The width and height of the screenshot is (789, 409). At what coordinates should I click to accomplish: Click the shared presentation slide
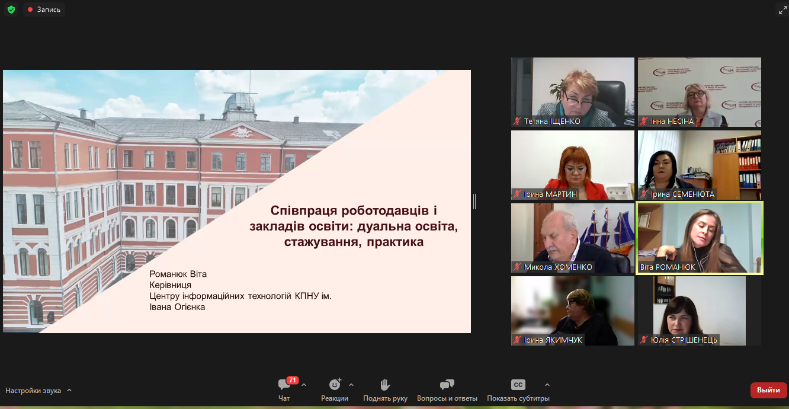237,202
